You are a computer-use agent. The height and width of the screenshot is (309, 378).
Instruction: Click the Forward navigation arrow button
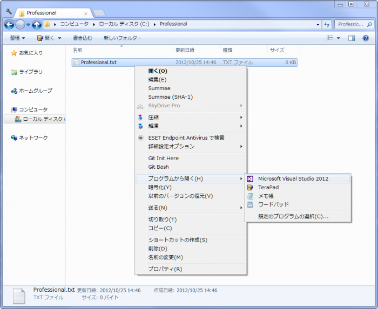click(21, 24)
